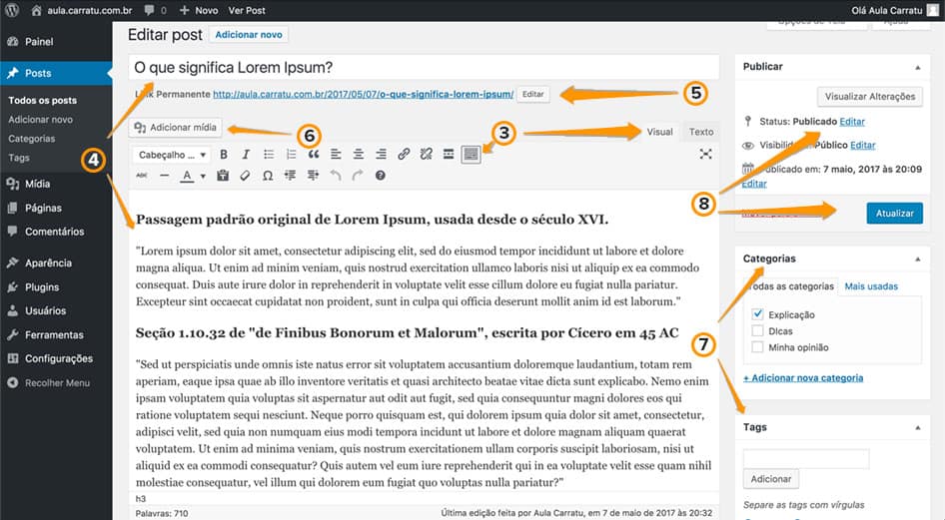Click Visualizar Alterações button

[x=870, y=96]
